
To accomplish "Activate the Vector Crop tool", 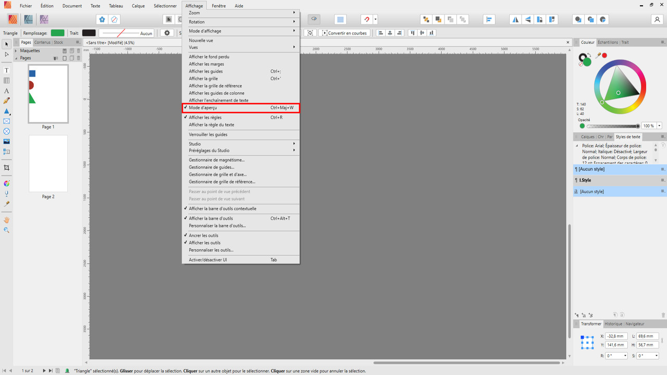I will click(x=6, y=168).
